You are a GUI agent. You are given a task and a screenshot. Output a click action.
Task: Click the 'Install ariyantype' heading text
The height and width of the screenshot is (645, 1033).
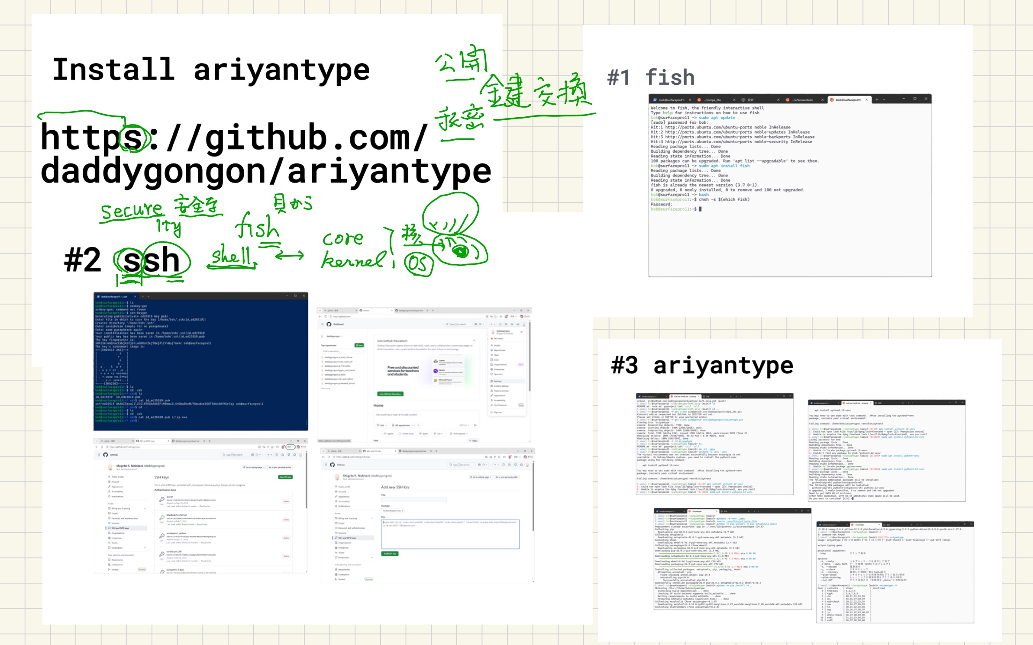[x=211, y=70]
